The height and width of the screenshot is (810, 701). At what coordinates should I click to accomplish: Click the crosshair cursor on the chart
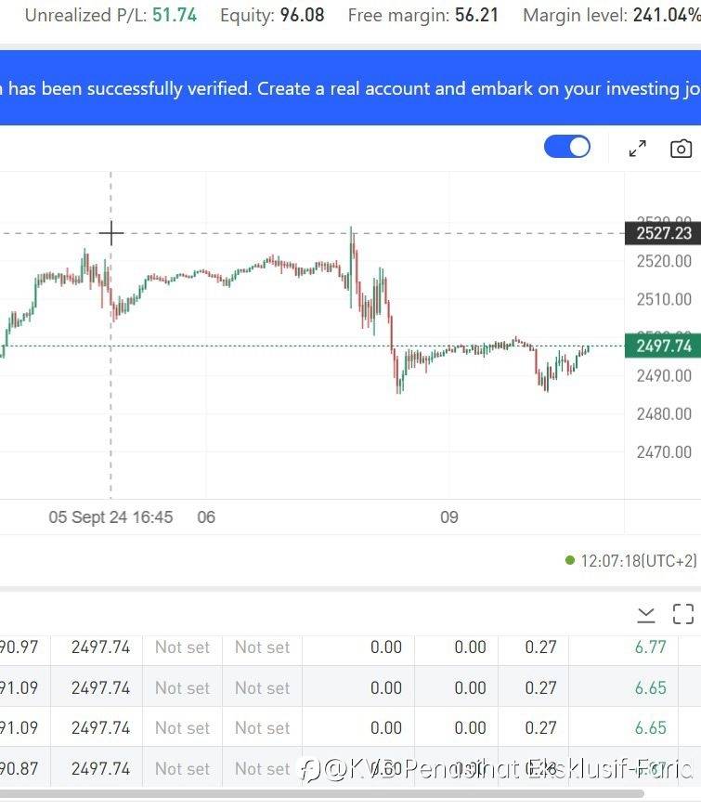(x=110, y=233)
